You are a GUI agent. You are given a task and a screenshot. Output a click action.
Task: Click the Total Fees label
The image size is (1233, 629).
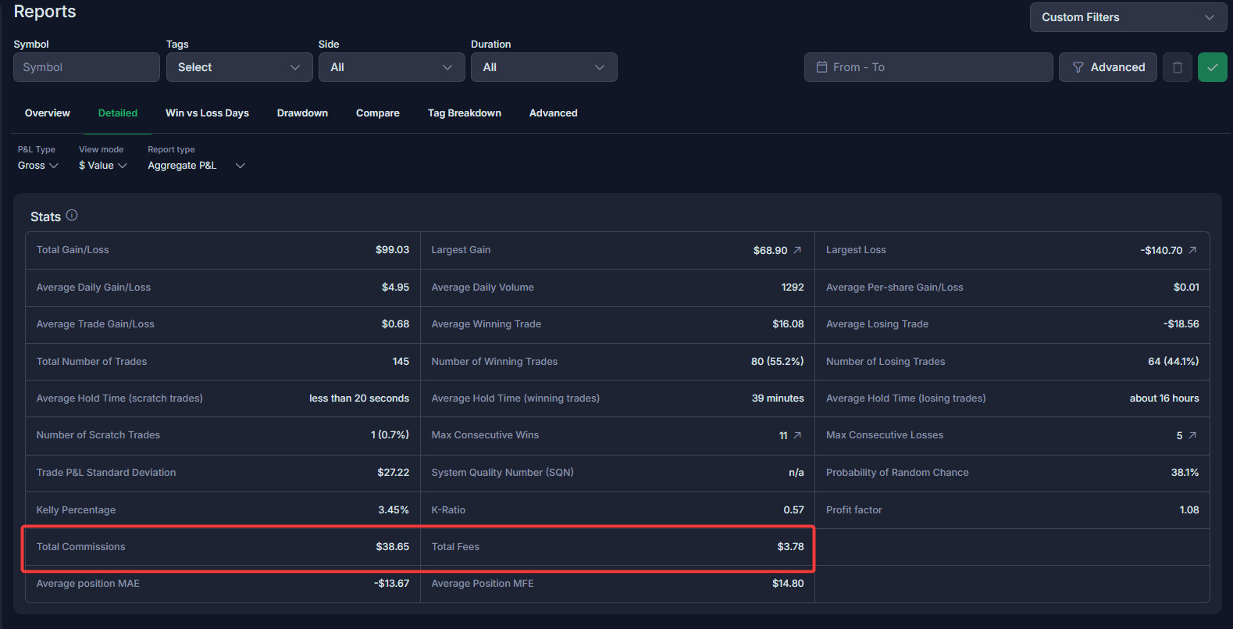tap(455, 547)
